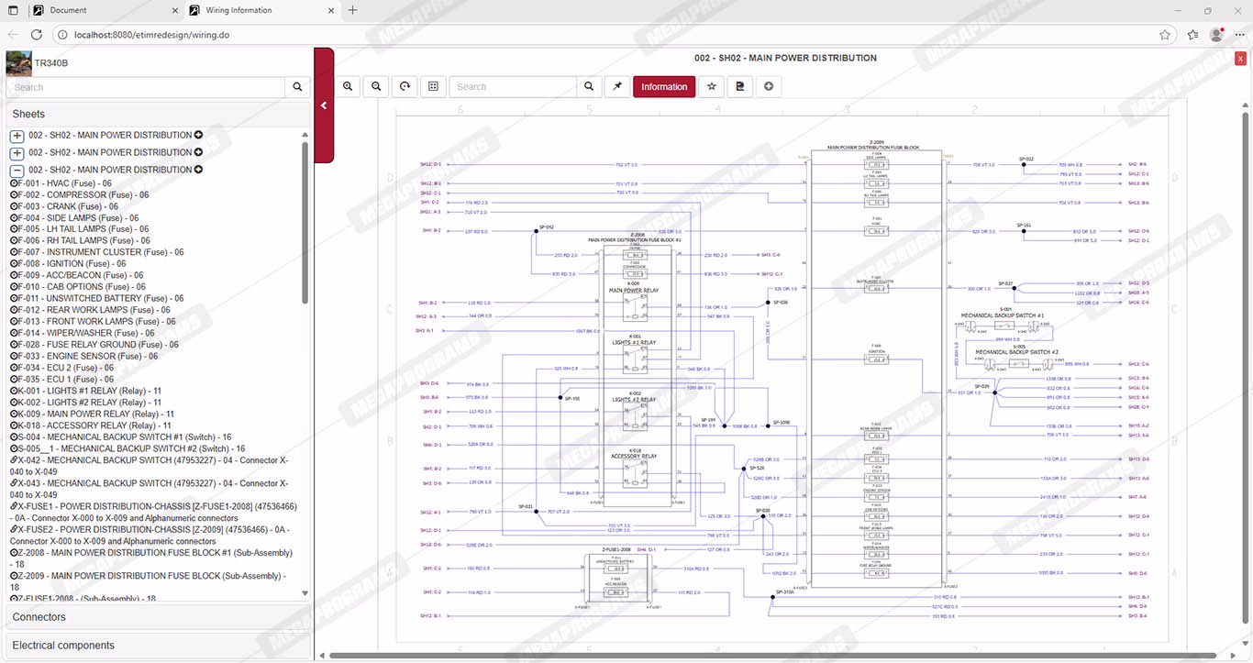Click the left sidebar search magnifier button

coord(297,87)
